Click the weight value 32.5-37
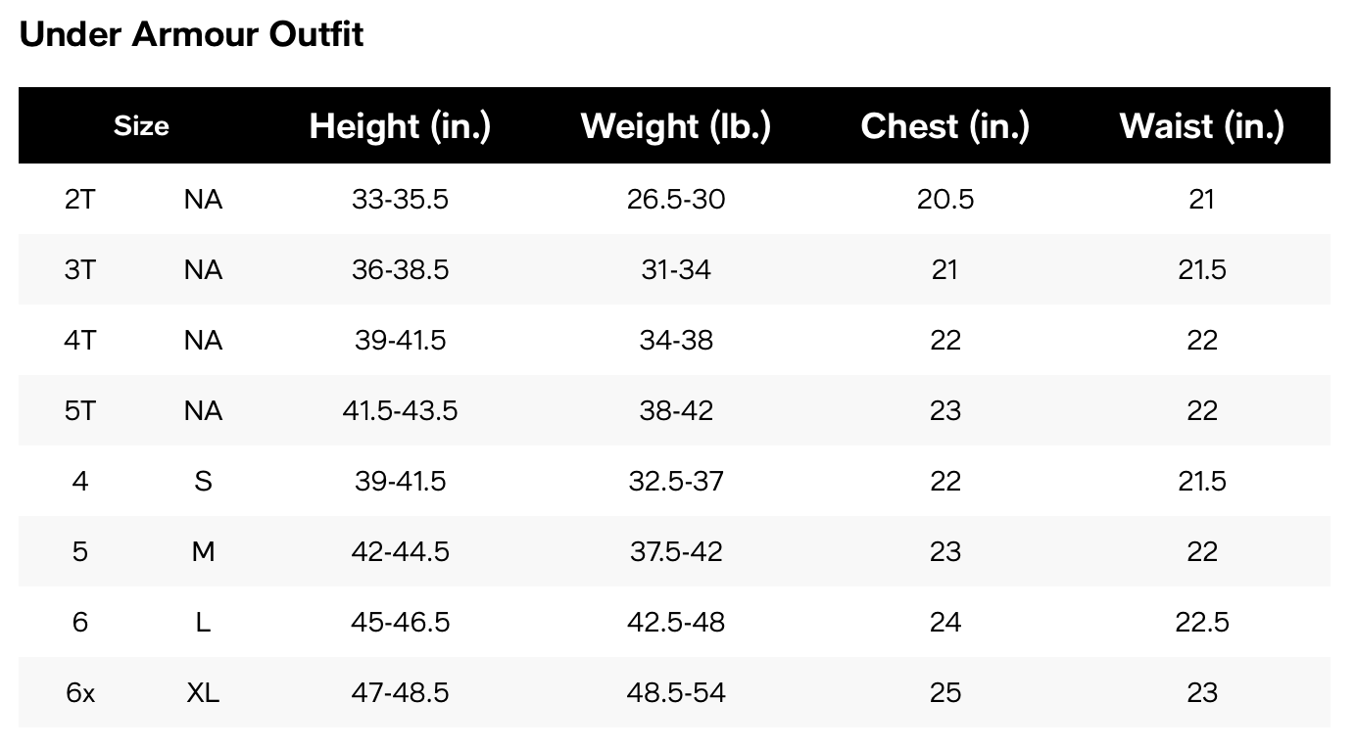The height and width of the screenshot is (750, 1356). pos(676,481)
